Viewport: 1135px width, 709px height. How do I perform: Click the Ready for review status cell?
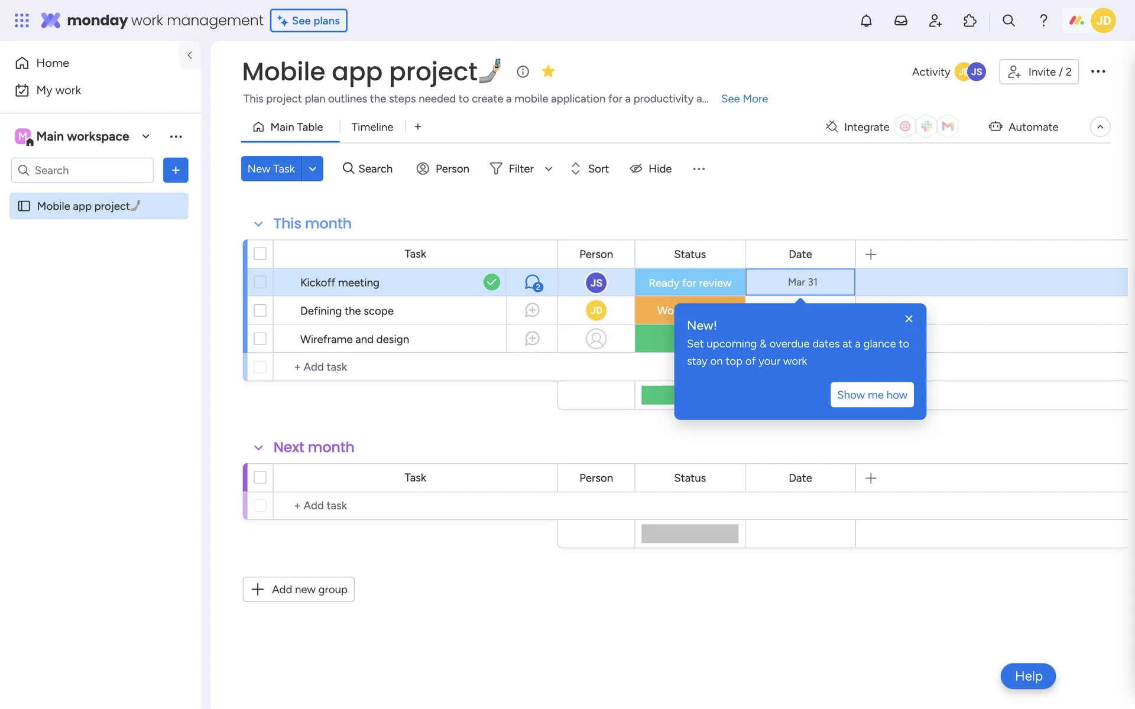coord(689,282)
